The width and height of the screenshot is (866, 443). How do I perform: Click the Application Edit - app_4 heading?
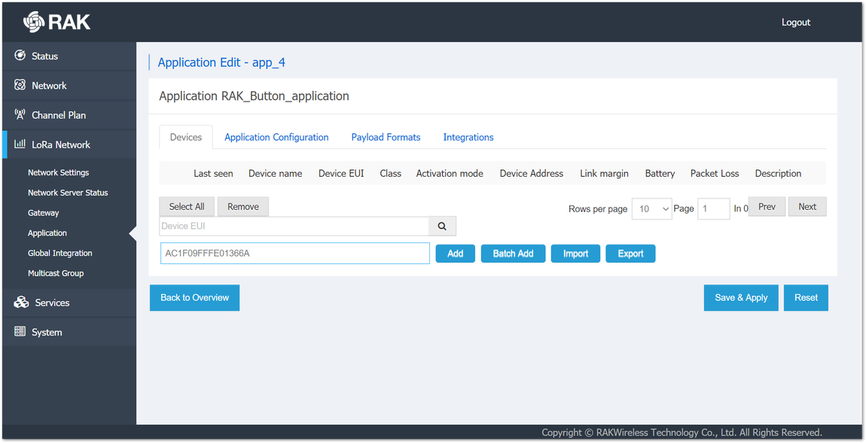(x=221, y=62)
